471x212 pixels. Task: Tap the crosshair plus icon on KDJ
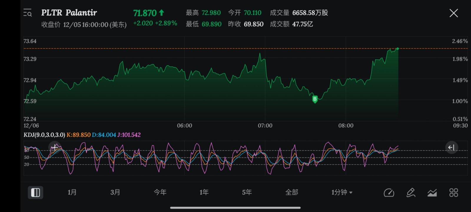55,148
